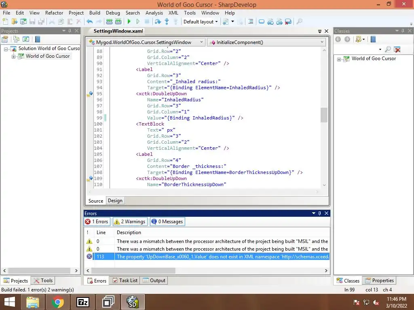Switch to the Design tab
This screenshot has height=310, width=414.
(x=115, y=201)
